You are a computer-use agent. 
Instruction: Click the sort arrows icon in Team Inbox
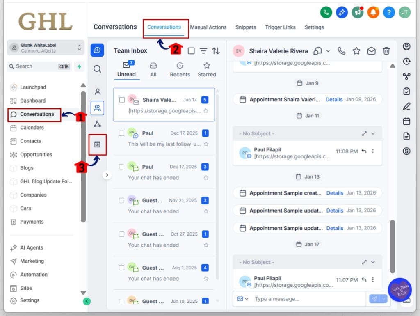tap(216, 51)
